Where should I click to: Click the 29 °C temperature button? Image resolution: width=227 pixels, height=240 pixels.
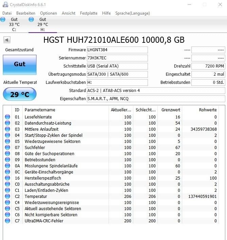tap(20, 94)
